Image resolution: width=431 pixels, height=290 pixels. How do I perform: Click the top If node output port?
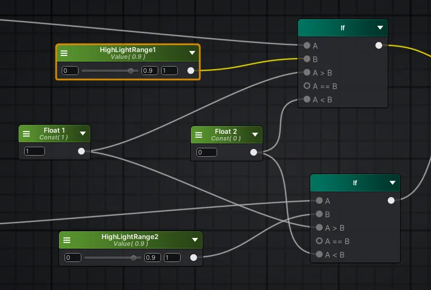tap(379, 45)
